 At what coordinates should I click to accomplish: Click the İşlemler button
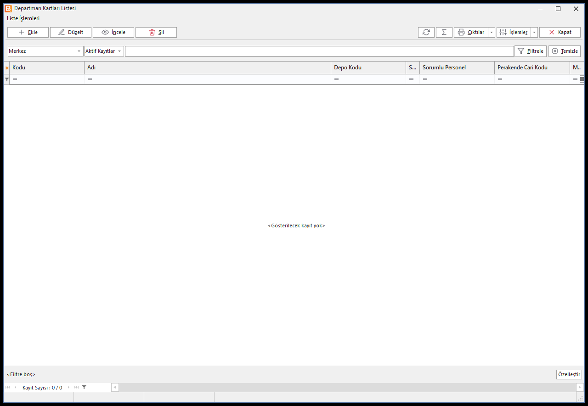pos(514,32)
